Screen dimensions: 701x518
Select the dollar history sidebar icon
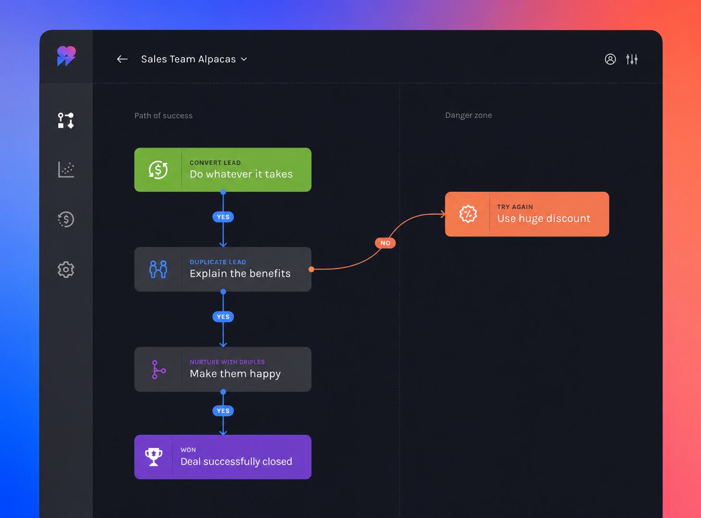66,220
